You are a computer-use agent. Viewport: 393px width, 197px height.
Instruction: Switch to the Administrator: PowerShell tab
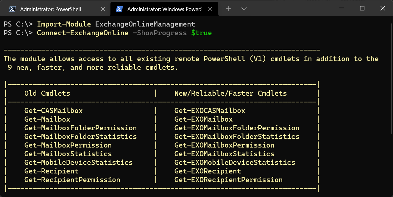point(50,9)
